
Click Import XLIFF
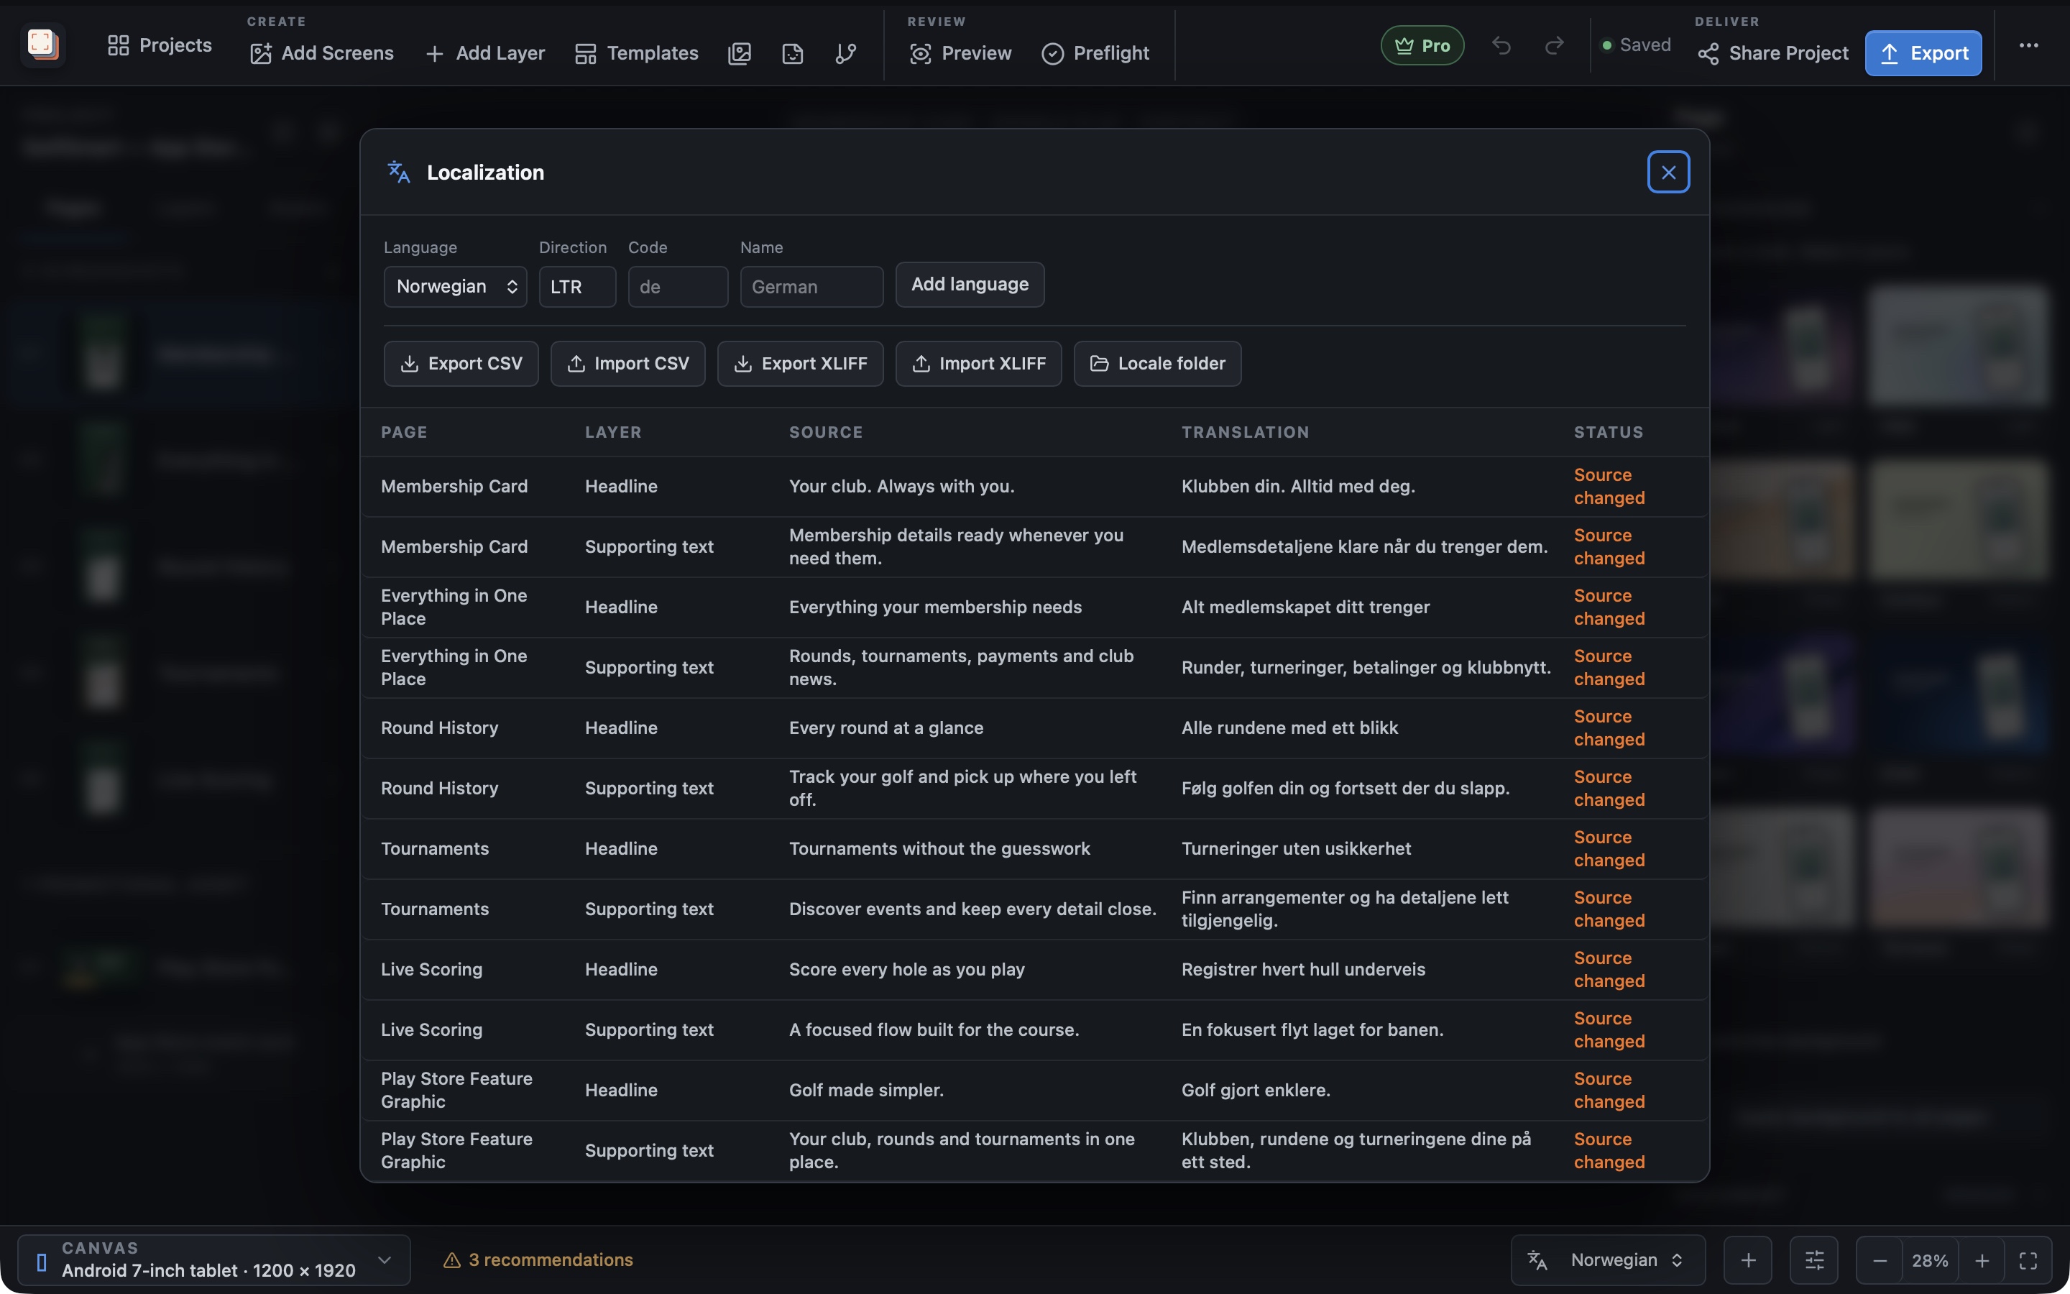tap(978, 364)
